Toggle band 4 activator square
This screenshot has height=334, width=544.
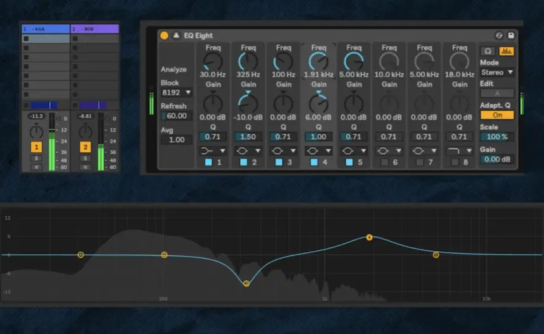tap(314, 162)
